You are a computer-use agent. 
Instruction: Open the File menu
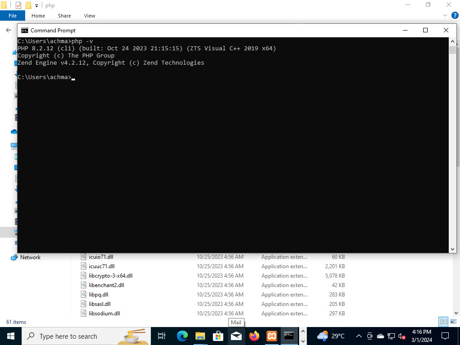[x=13, y=15]
